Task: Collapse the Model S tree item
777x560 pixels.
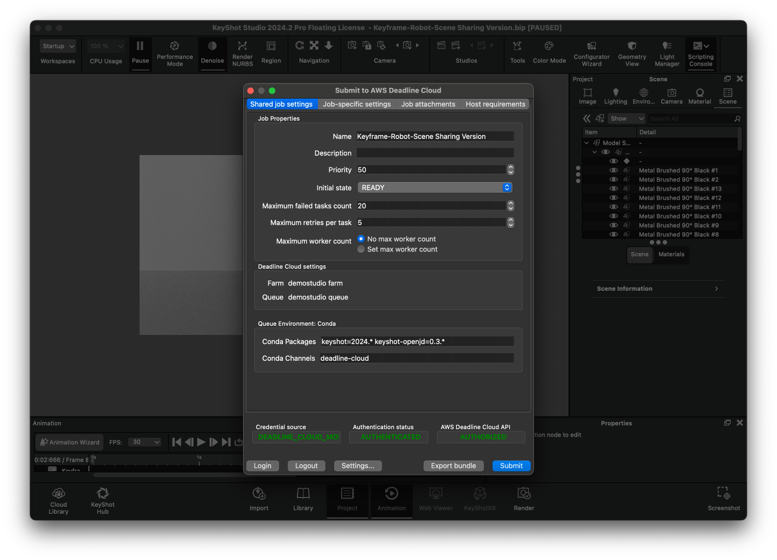Action: [x=587, y=143]
